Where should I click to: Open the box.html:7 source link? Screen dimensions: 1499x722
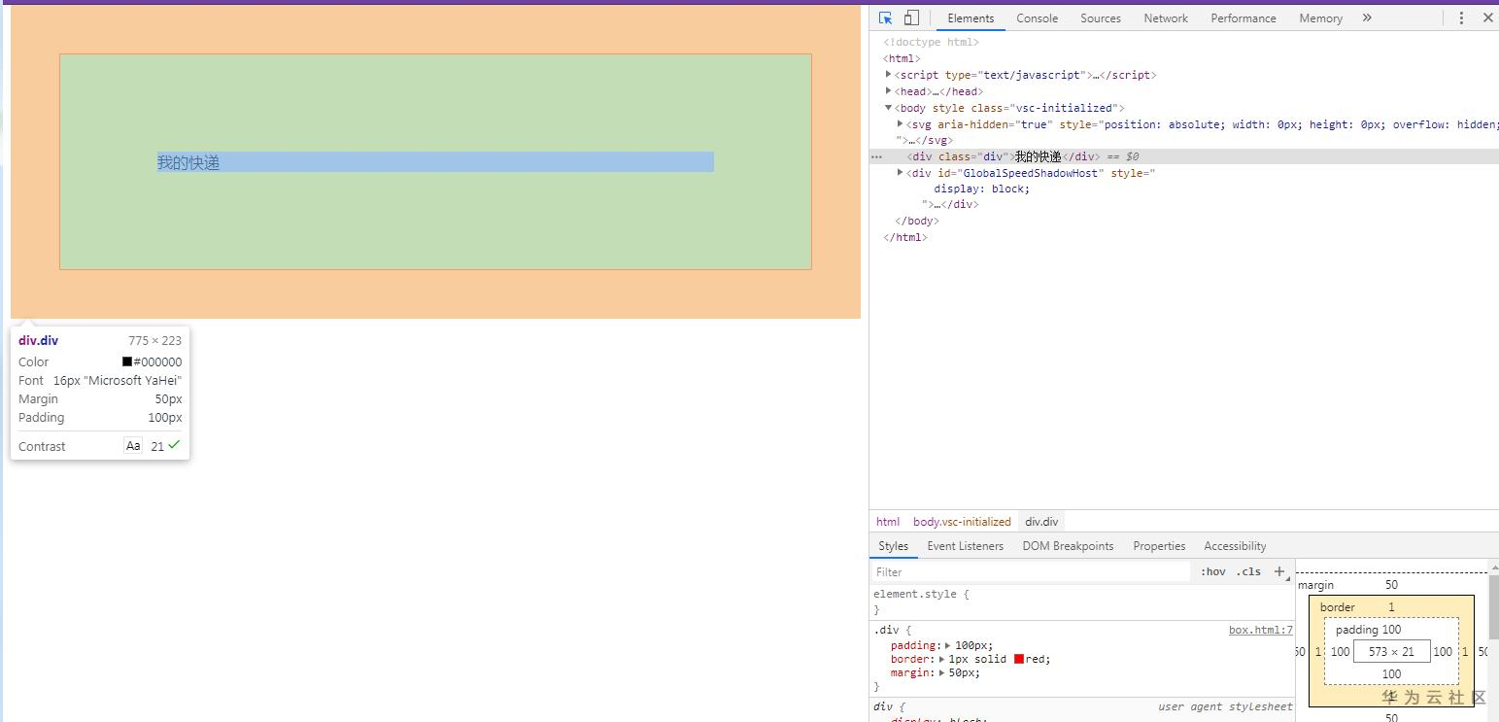pos(1261,630)
